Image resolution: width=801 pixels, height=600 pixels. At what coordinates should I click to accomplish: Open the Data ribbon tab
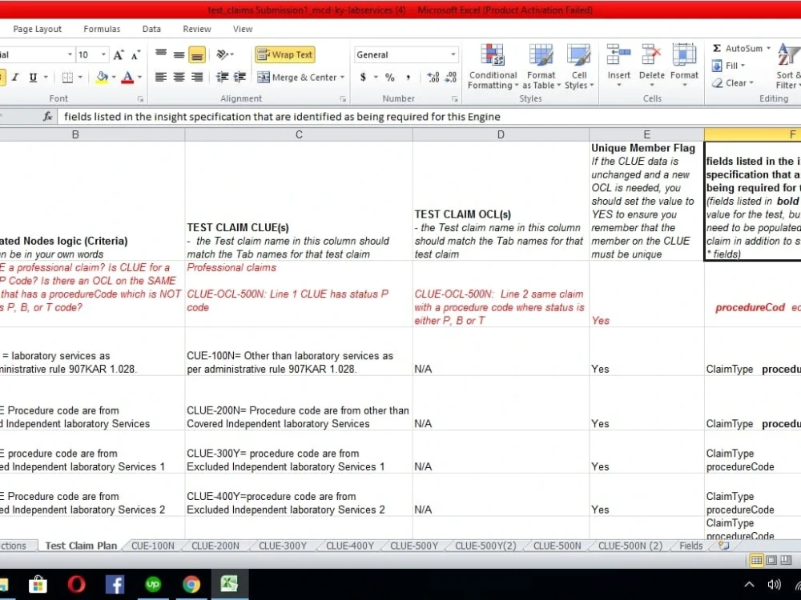click(151, 29)
